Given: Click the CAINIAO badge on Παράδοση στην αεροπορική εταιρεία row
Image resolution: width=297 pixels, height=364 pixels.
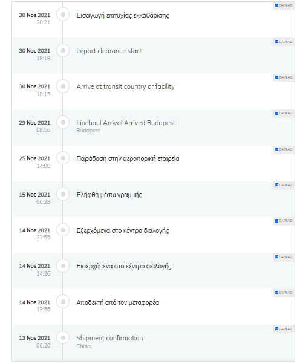Looking at the screenshot, I should click(x=284, y=149).
